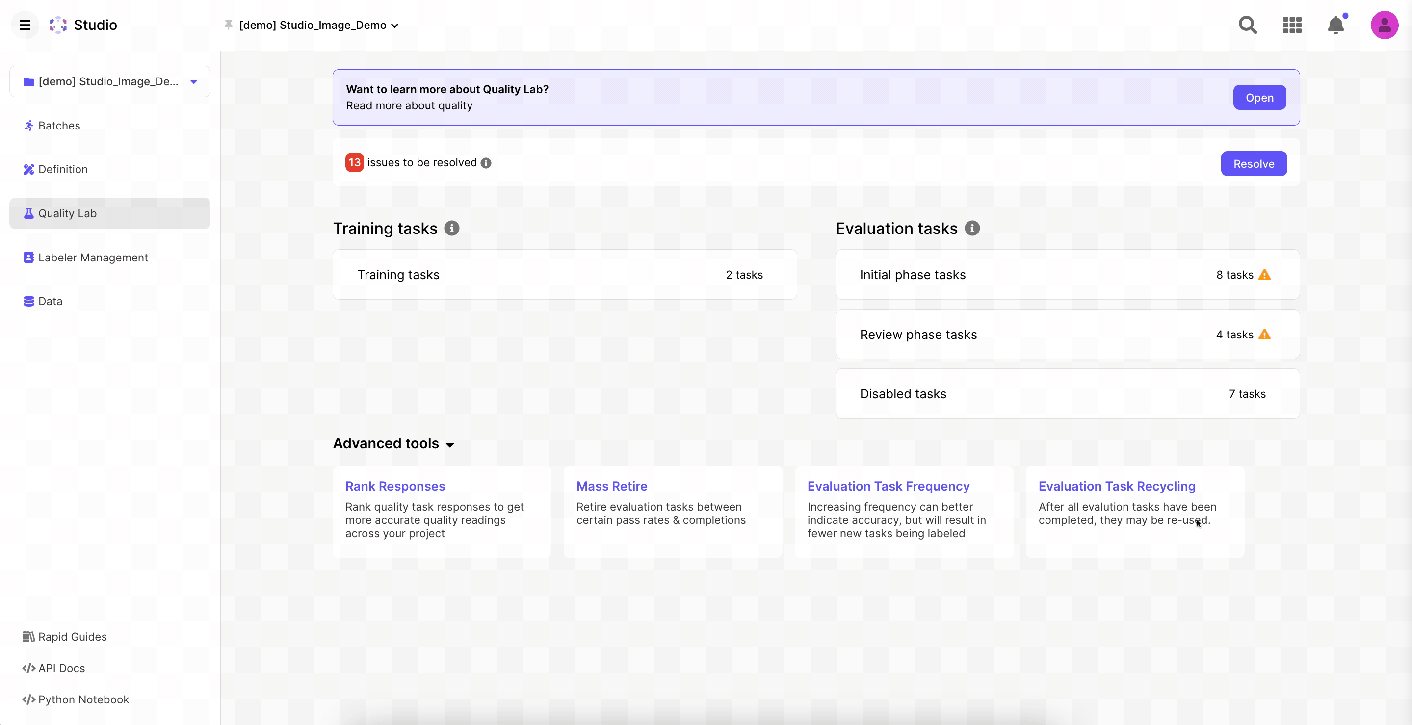Image resolution: width=1412 pixels, height=725 pixels.
Task: Go to Batches in the sidebar
Action: (x=59, y=126)
